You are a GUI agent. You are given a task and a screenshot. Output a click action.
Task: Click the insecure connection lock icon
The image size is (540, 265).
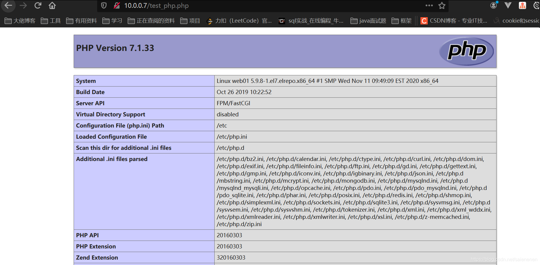click(117, 5)
